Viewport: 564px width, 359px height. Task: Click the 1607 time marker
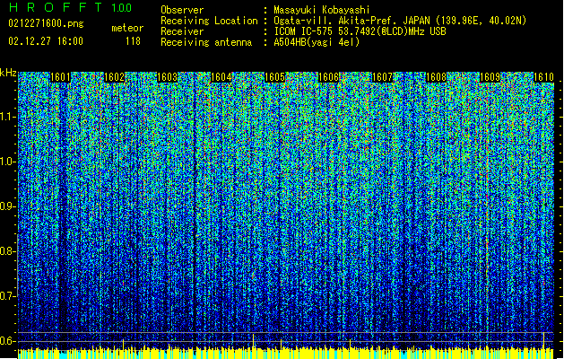pos(383,77)
